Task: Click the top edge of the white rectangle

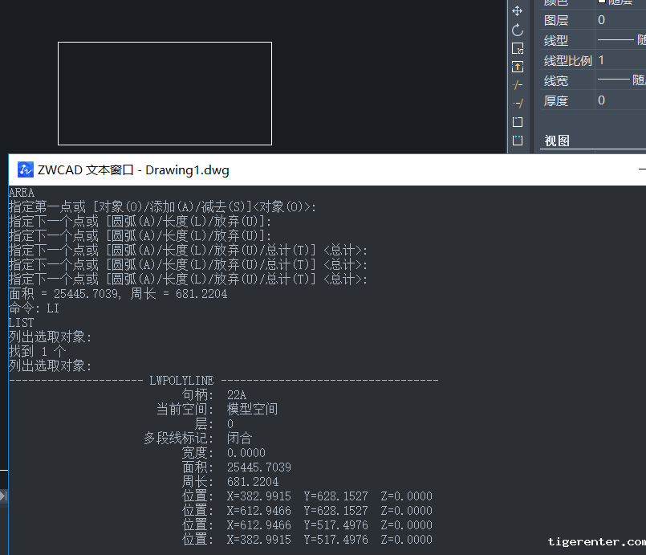Action: pyautogui.click(x=165, y=43)
